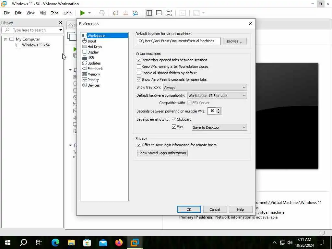
Task: Open the Edit menu
Action: tap(18, 13)
